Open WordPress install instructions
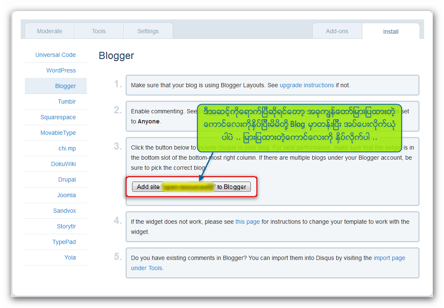The width and height of the screenshot is (444, 308). click(61, 70)
